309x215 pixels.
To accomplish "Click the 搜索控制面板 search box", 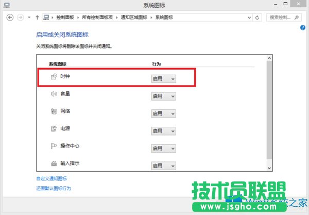I will tap(284, 17).
